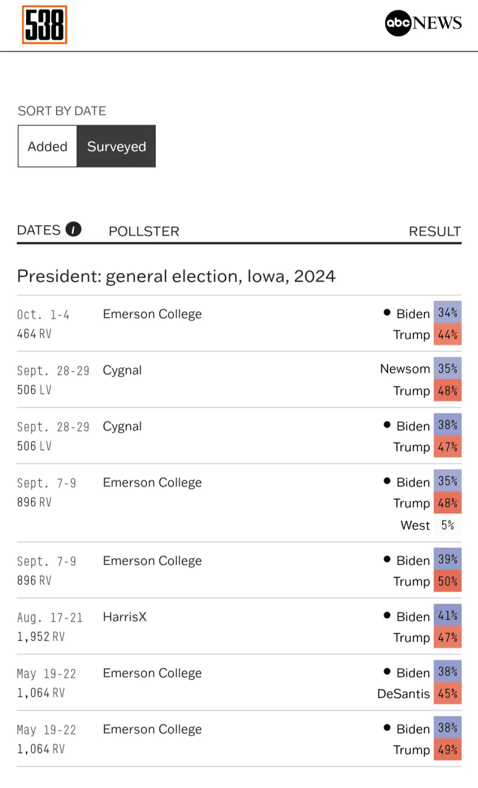Open the ABC News logo link
Viewport: 478px width, 788px height.
423,23
